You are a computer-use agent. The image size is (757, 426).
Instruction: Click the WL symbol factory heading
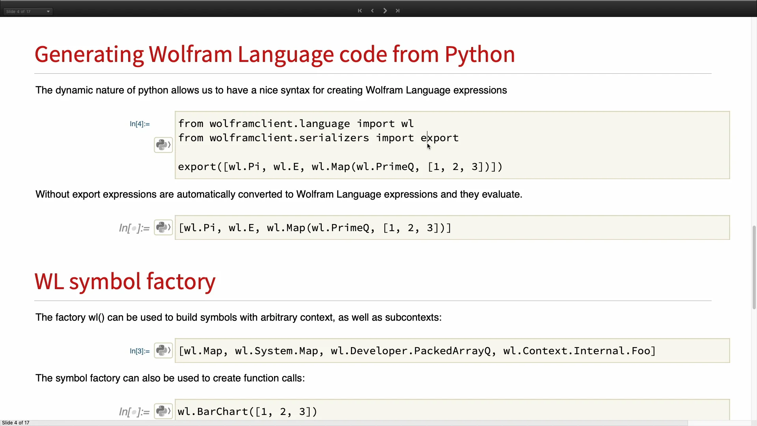click(125, 282)
